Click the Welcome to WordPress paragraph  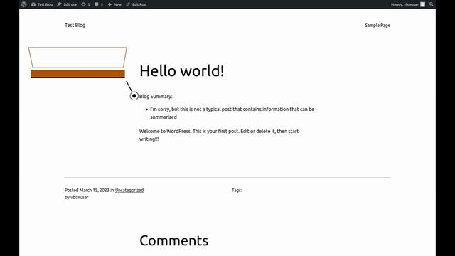coord(219,135)
